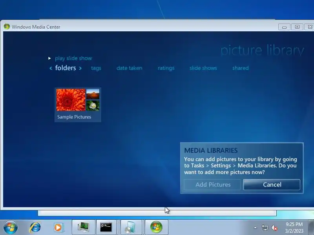Image resolution: width=314 pixels, height=235 pixels.
Task: Open the network status tray icon
Action: 265,228
